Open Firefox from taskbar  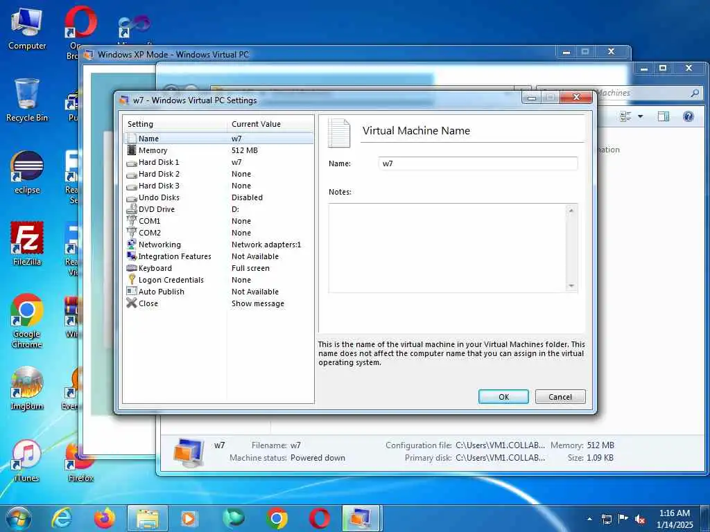coord(105,518)
